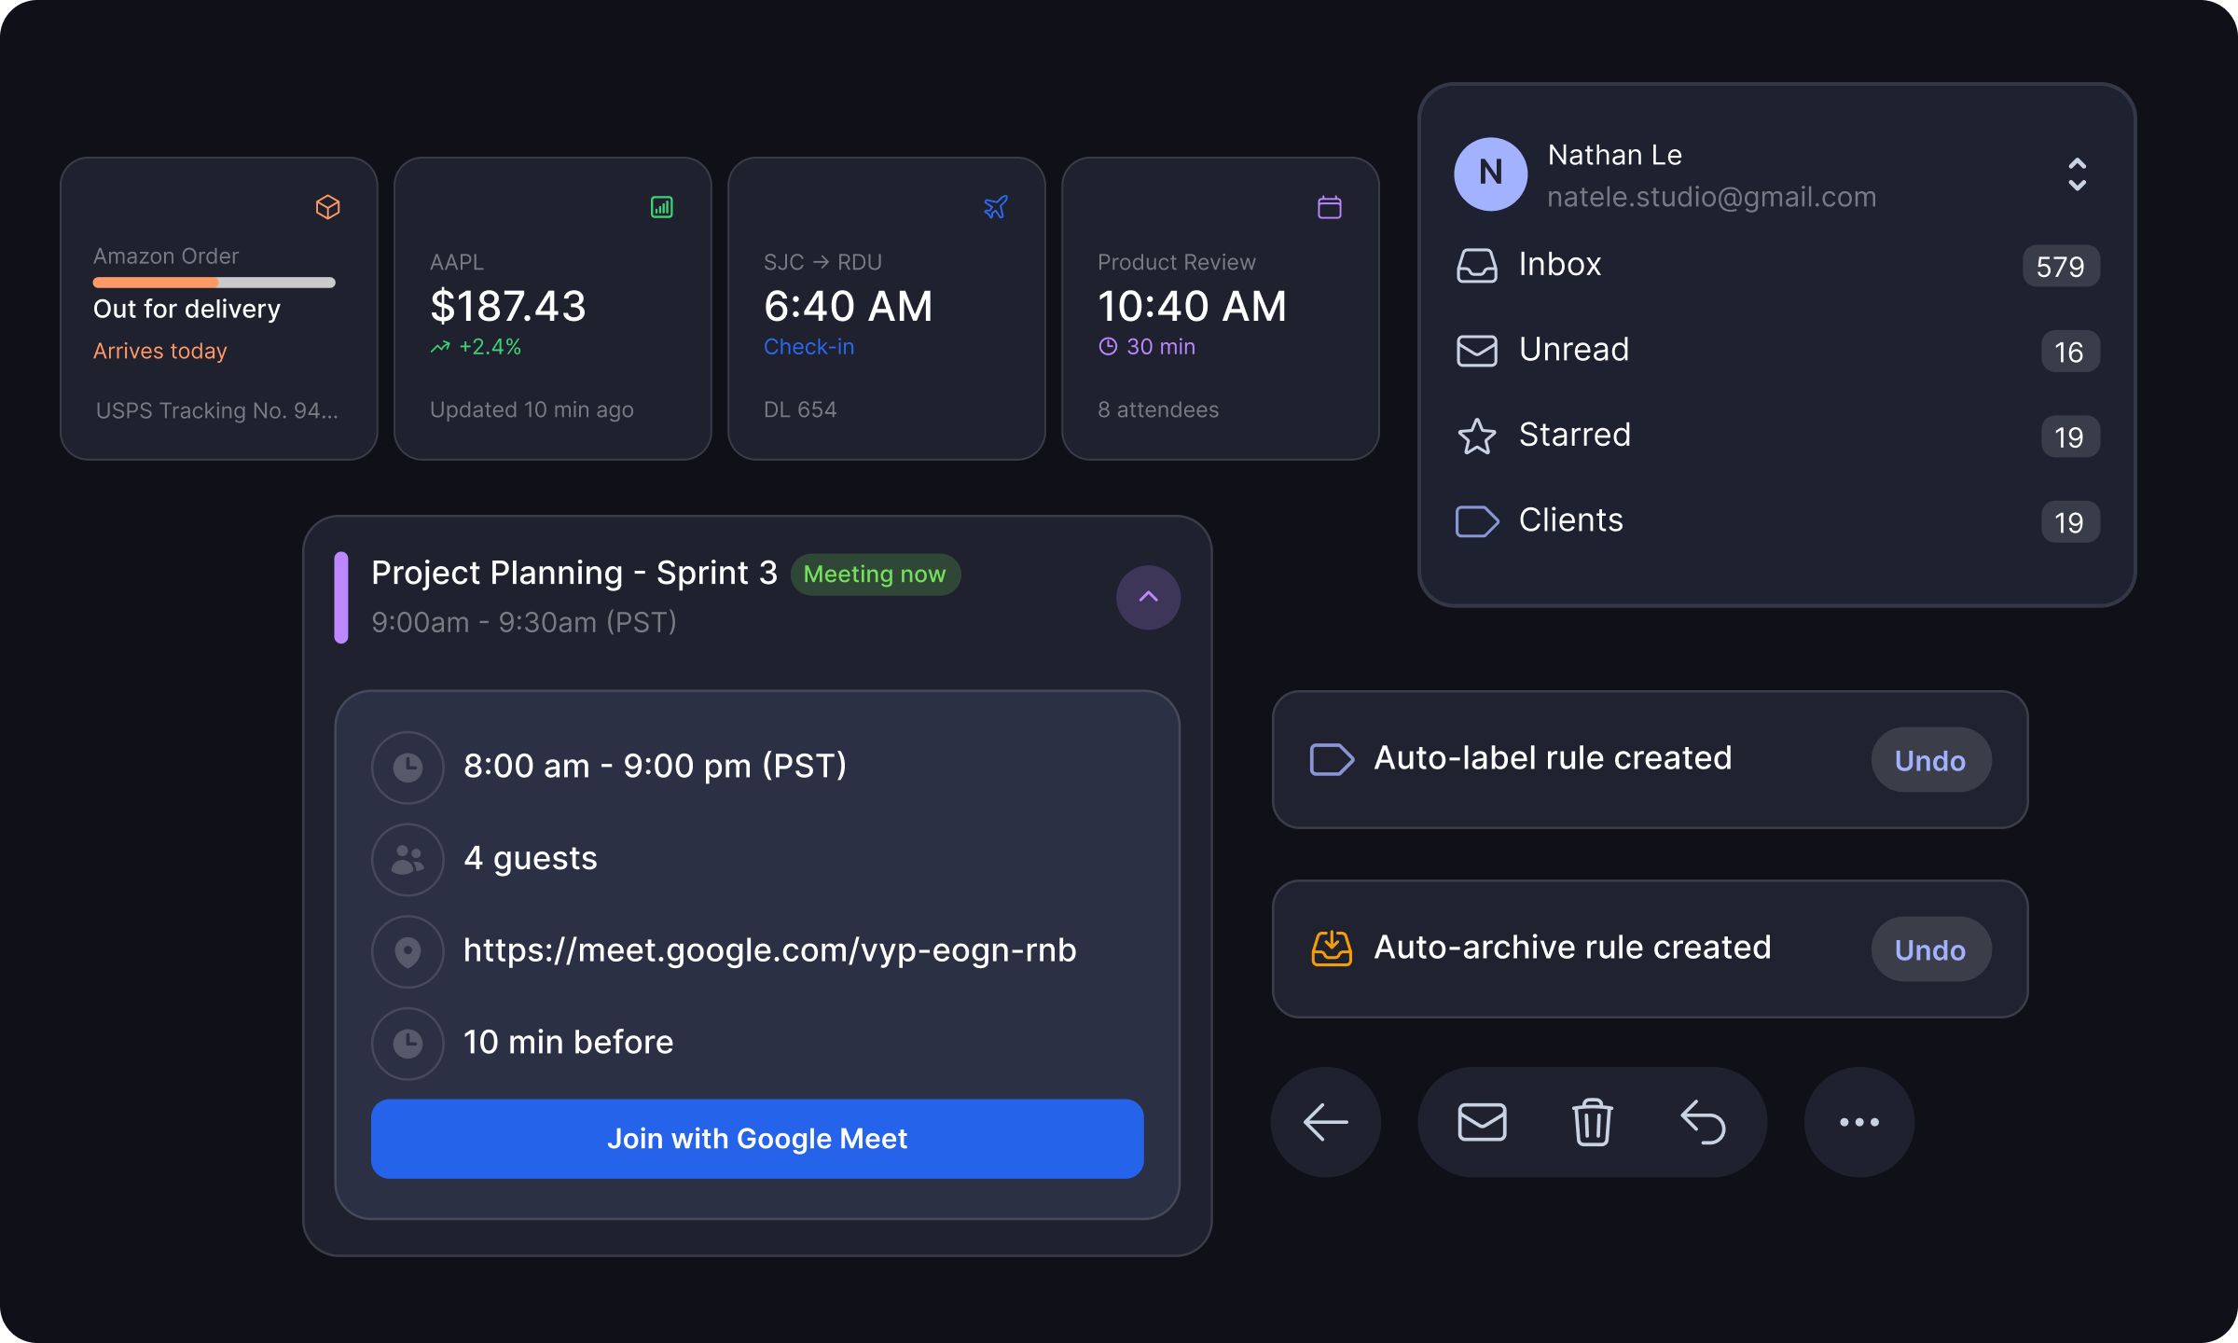Click the Clients label tag icon

point(1477,521)
